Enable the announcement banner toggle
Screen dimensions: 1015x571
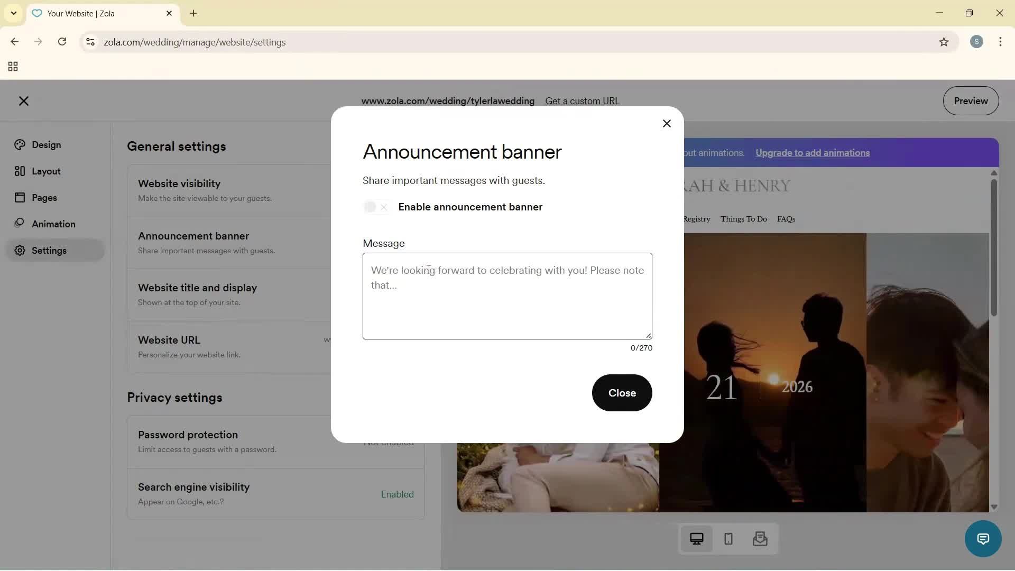pyautogui.click(x=376, y=207)
